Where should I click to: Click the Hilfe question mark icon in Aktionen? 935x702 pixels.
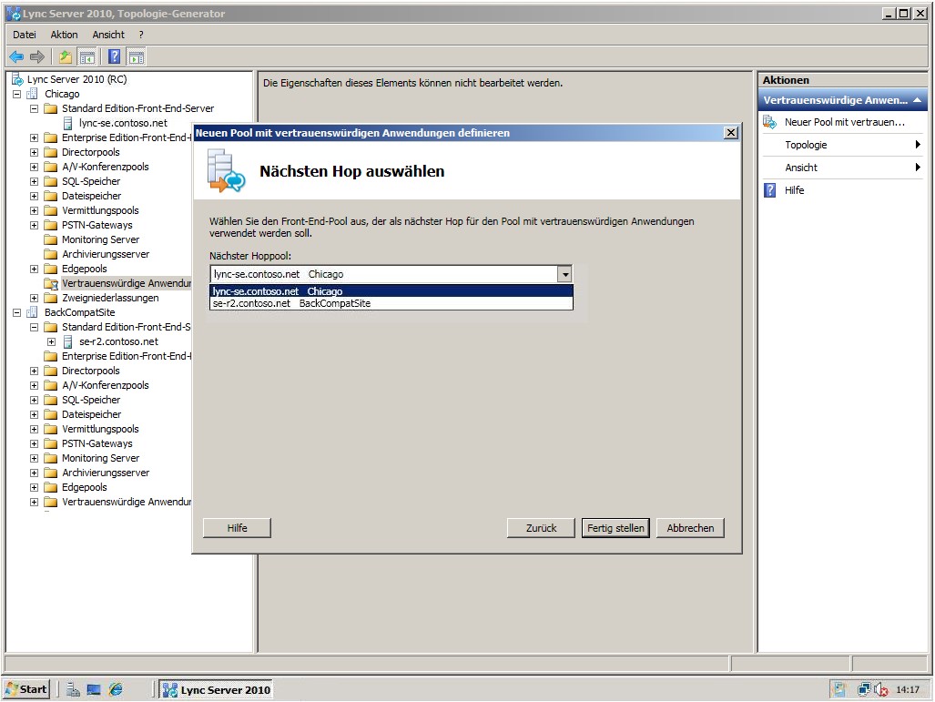point(770,190)
